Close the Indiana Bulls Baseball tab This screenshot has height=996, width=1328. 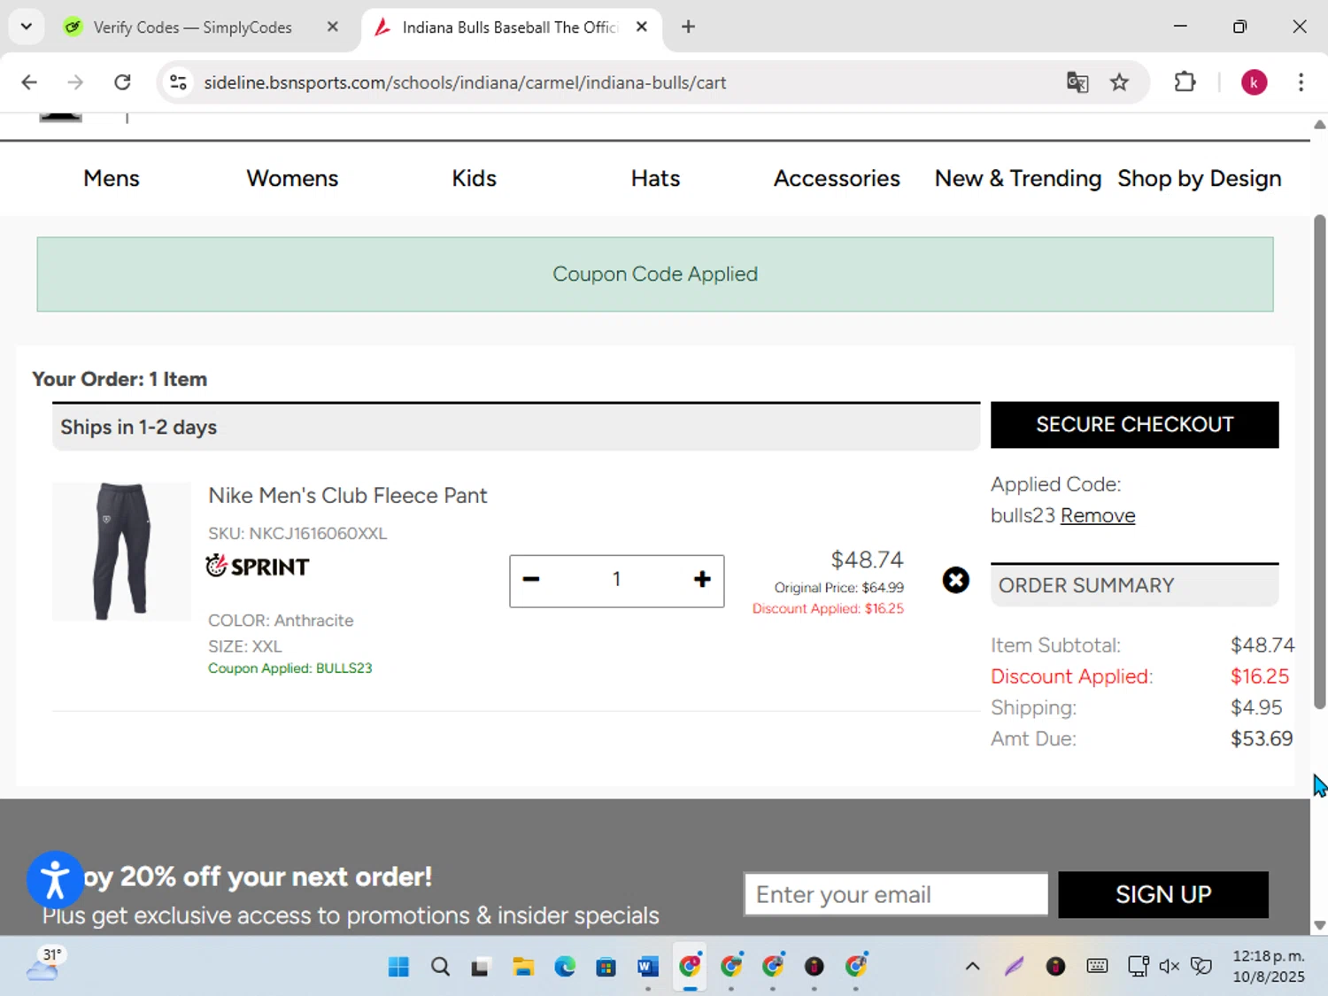pyautogui.click(x=642, y=27)
